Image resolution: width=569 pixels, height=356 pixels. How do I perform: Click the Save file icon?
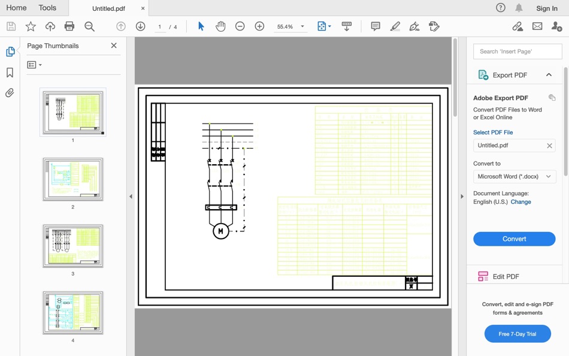pos(11,26)
